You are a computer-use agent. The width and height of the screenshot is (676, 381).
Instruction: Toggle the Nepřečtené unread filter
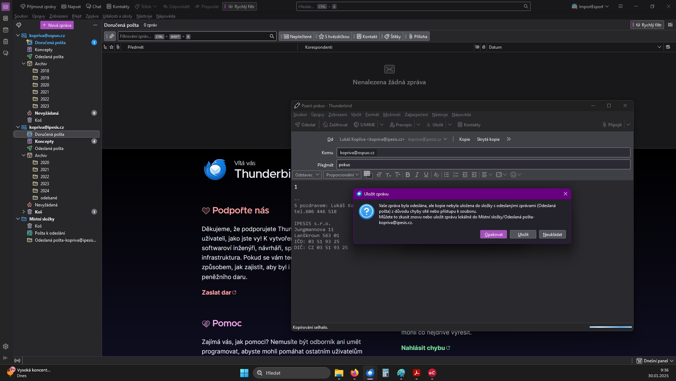click(x=298, y=36)
